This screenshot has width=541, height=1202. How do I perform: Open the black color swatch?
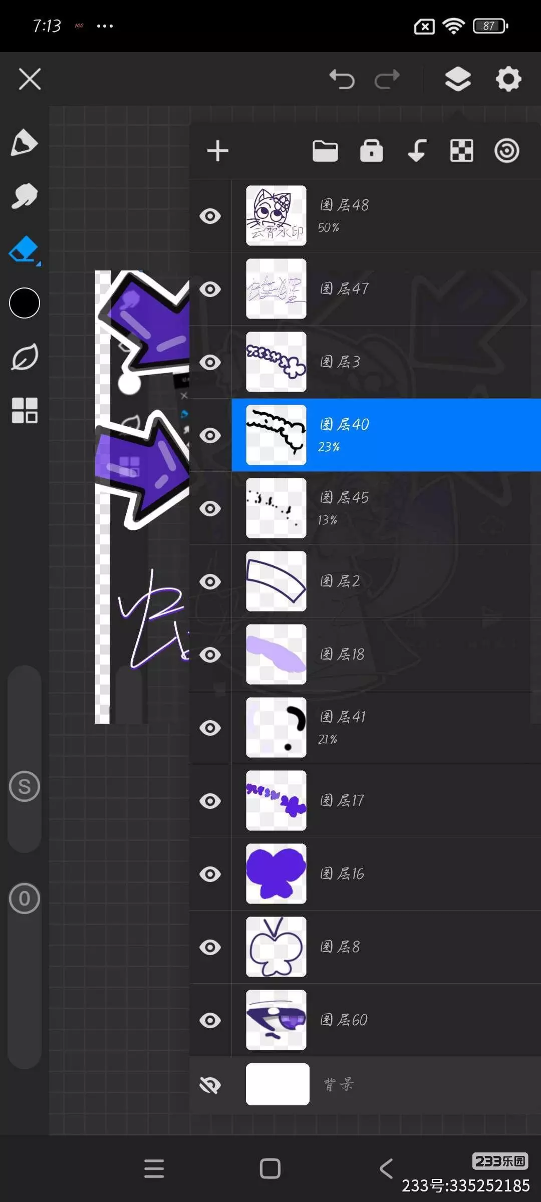click(25, 303)
